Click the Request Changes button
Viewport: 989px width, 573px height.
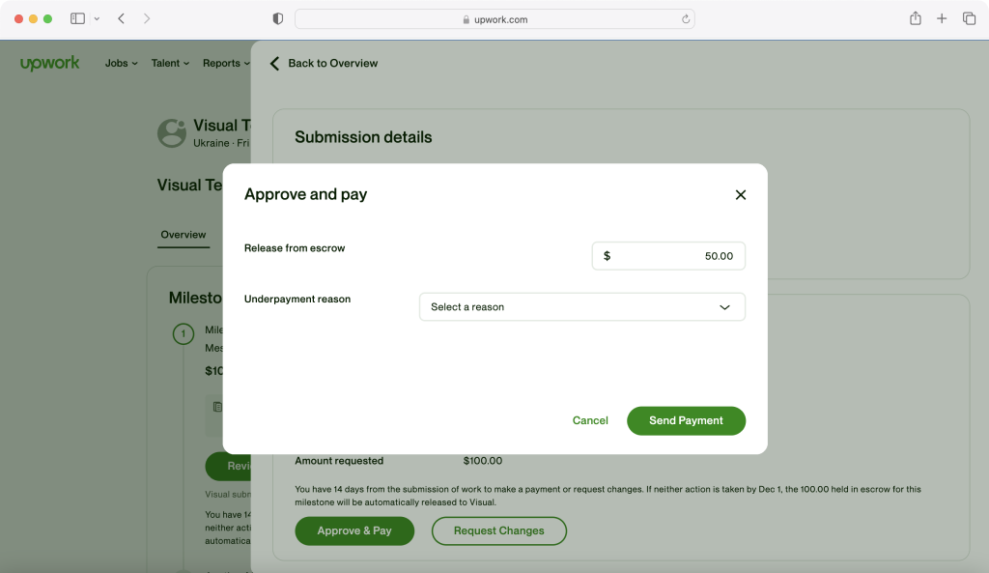(x=498, y=530)
